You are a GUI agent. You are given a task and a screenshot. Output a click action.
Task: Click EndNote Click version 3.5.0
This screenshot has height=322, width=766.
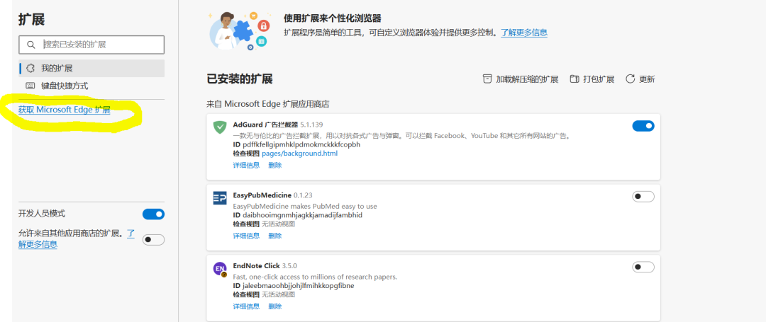tap(289, 265)
